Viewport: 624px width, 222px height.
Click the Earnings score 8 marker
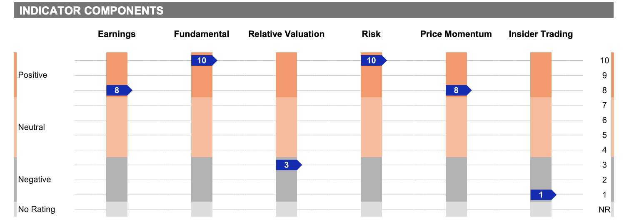coord(119,90)
